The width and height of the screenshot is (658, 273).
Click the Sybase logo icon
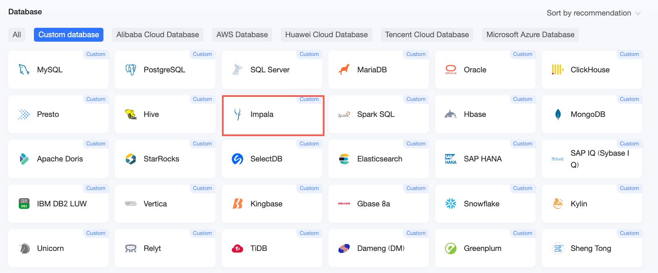[558, 159]
